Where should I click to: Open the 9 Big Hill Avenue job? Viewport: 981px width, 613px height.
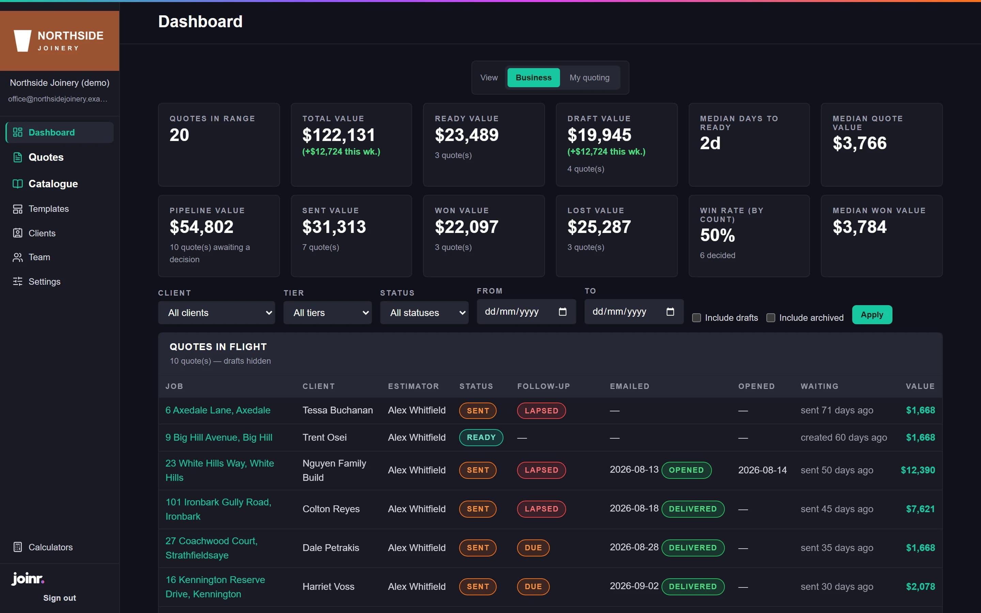click(x=219, y=438)
